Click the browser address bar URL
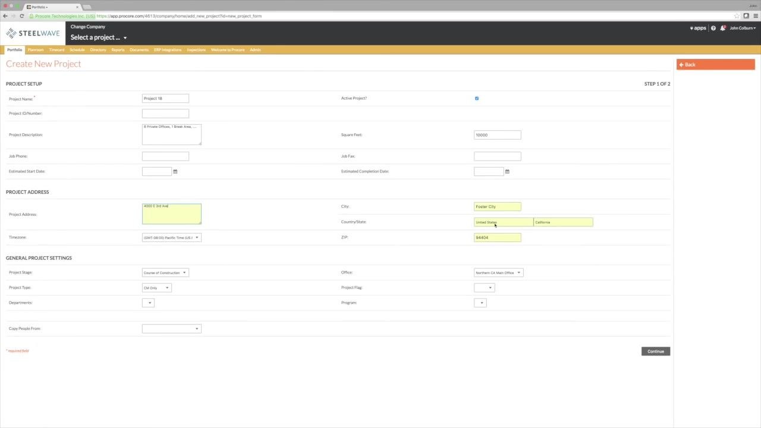 [178, 16]
